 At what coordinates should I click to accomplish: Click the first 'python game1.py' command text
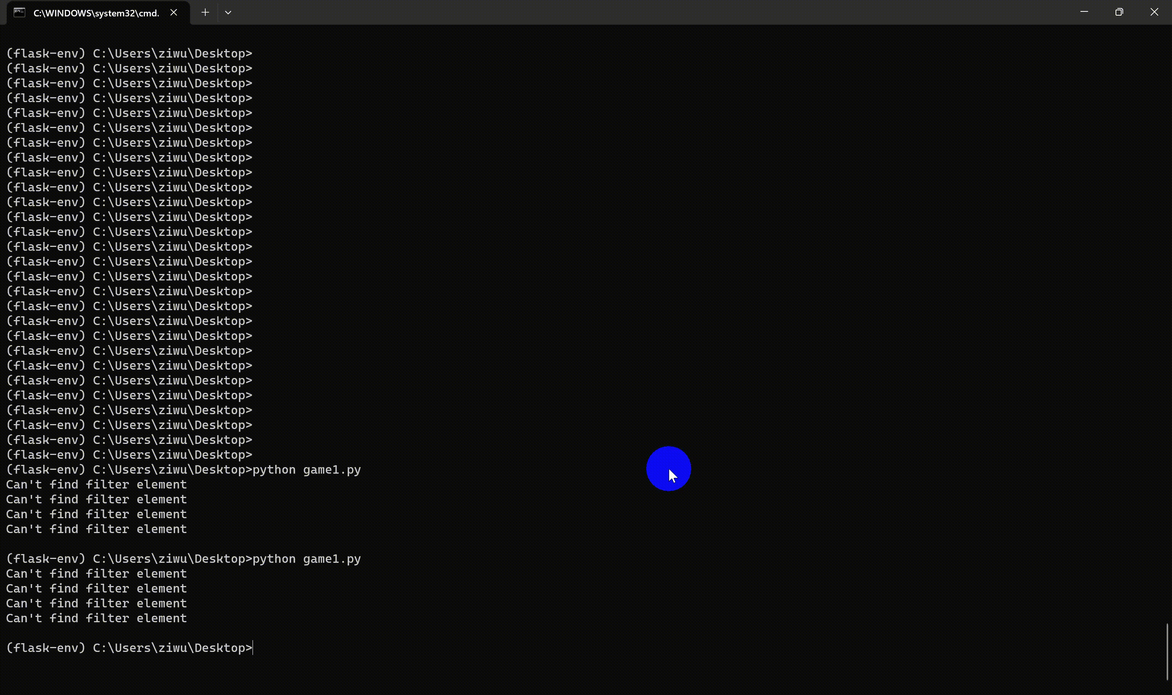click(x=307, y=470)
